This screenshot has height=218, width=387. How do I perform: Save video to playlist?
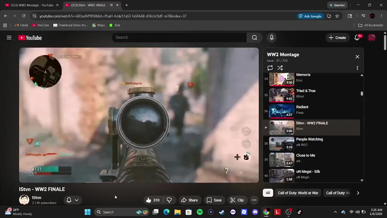pyautogui.click(x=214, y=200)
